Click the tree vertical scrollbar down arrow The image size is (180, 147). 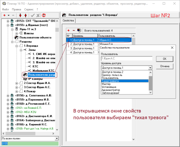point(57,130)
